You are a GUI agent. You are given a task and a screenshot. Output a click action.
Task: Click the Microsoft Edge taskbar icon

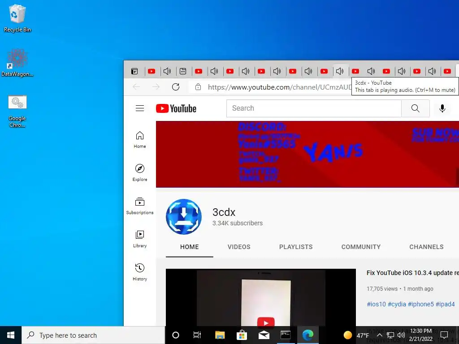click(x=307, y=335)
